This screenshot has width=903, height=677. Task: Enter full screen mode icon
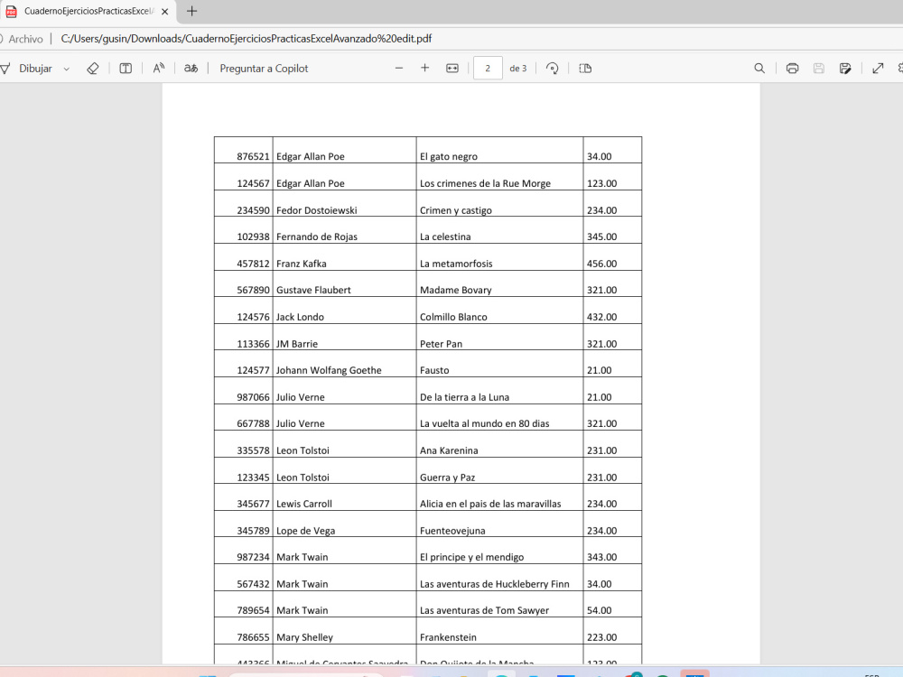[878, 69]
